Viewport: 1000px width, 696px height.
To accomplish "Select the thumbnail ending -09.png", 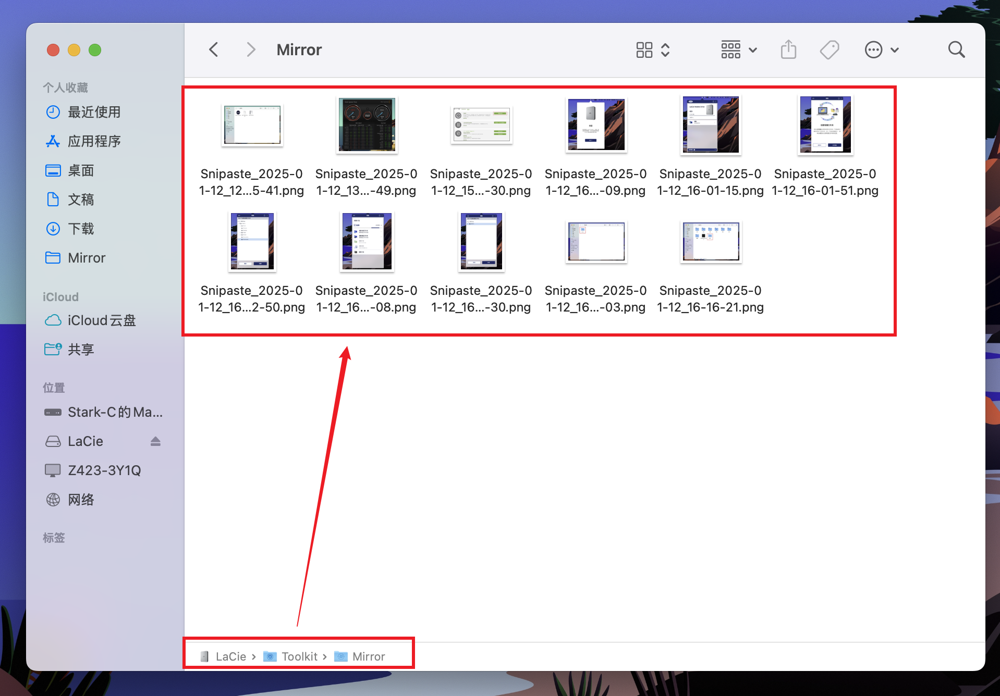I will [x=596, y=125].
